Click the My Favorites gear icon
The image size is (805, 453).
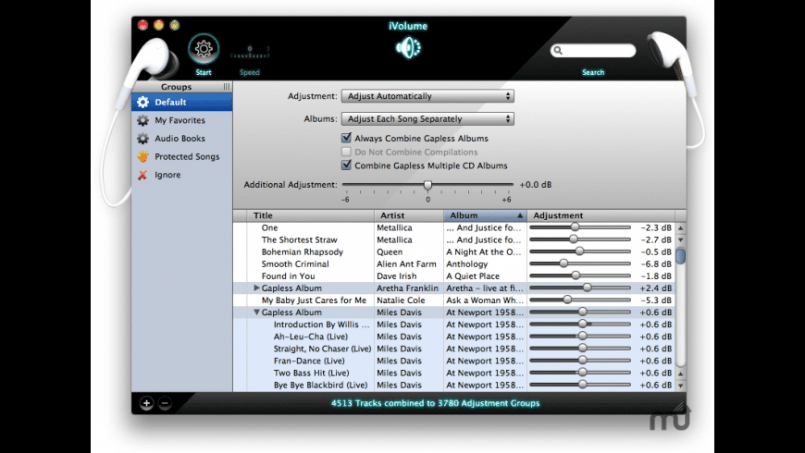(x=142, y=120)
